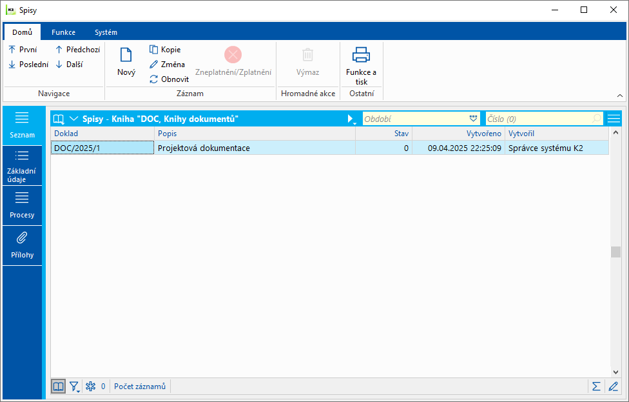This screenshot has width=629, height=402.
Task: Open the filter funnel menu
Action: tap(75, 387)
